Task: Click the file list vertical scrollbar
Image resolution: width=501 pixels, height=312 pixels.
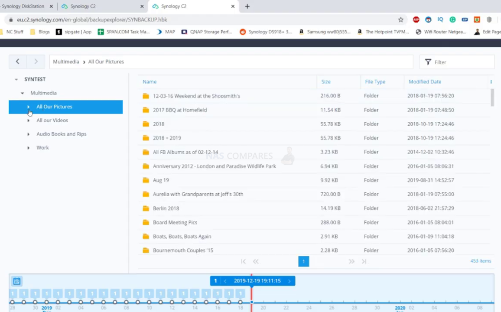Action: 492,97
